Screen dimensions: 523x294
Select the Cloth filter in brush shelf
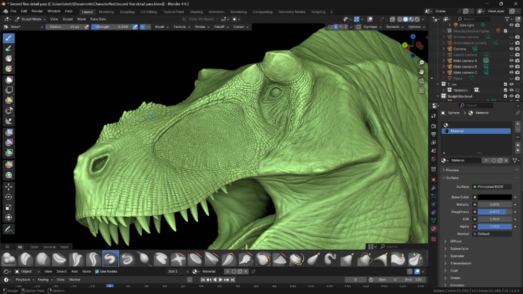point(34,247)
